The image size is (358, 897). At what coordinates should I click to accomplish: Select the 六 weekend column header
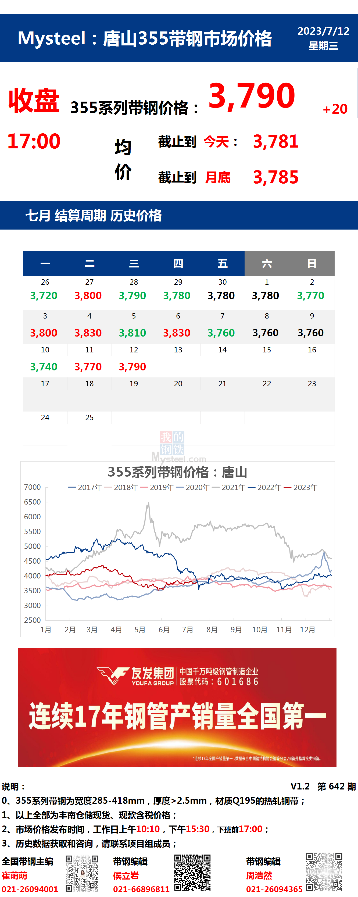pyautogui.click(x=267, y=264)
